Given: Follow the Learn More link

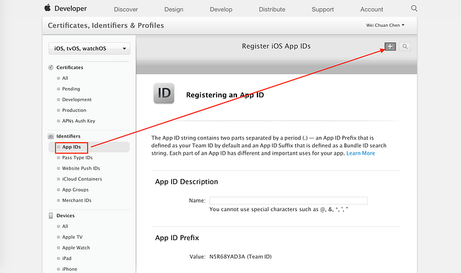Looking at the screenshot, I should (360, 153).
